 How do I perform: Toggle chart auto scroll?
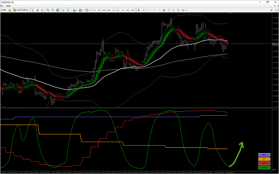tap(63, 10)
